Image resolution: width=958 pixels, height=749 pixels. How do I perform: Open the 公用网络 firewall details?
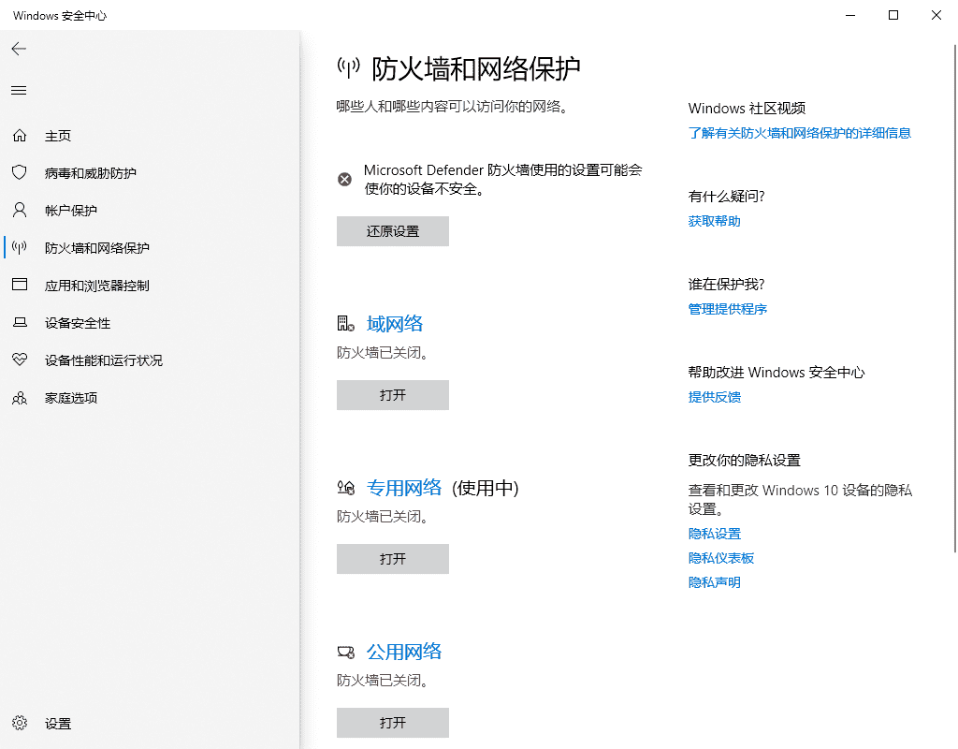tap(404, 652)
